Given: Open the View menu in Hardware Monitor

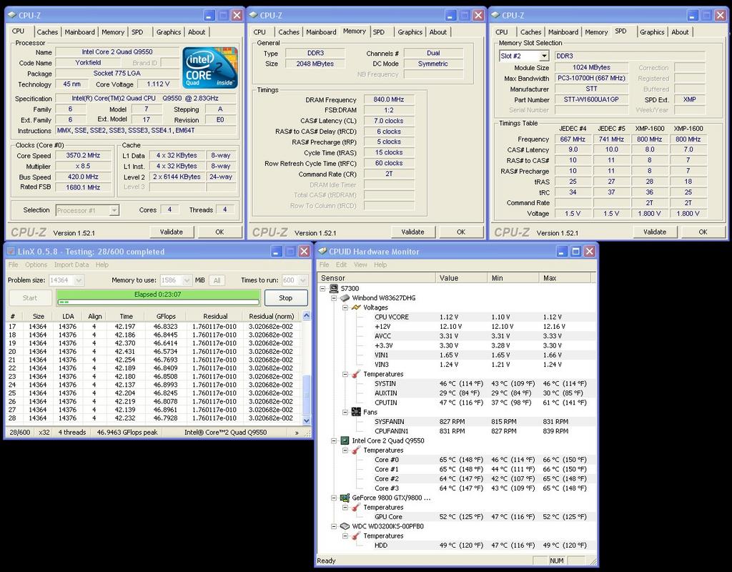Looking at the screenshot, I should [x=360, y=265].
